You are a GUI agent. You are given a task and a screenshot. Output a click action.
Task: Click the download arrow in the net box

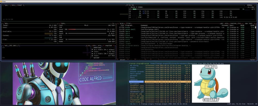click(x=92, y=49)
